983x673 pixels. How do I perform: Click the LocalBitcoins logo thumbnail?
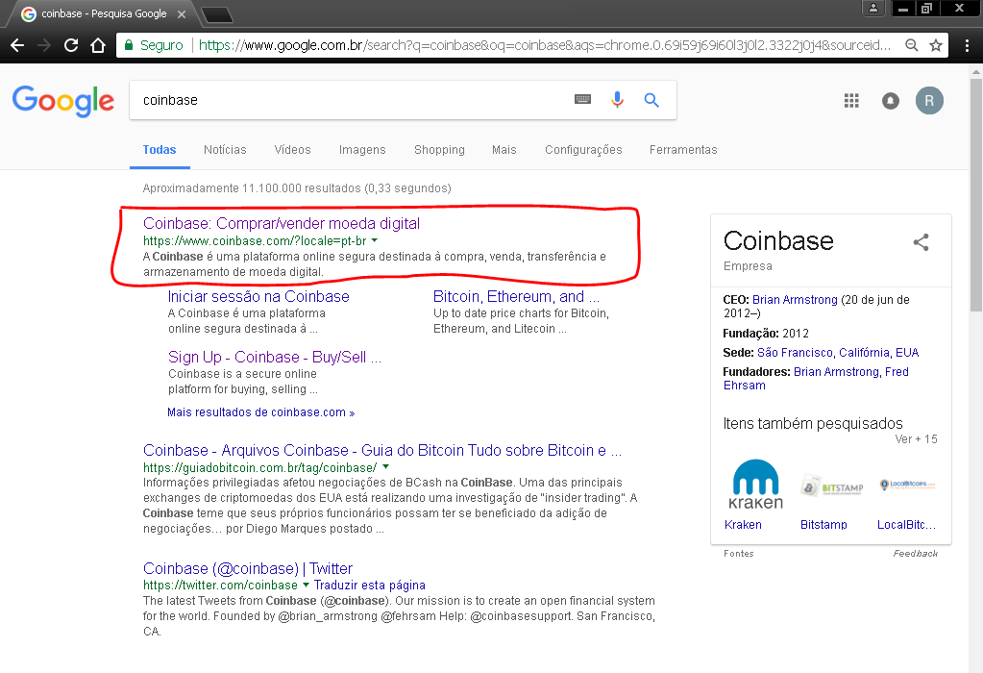[907, 485]
